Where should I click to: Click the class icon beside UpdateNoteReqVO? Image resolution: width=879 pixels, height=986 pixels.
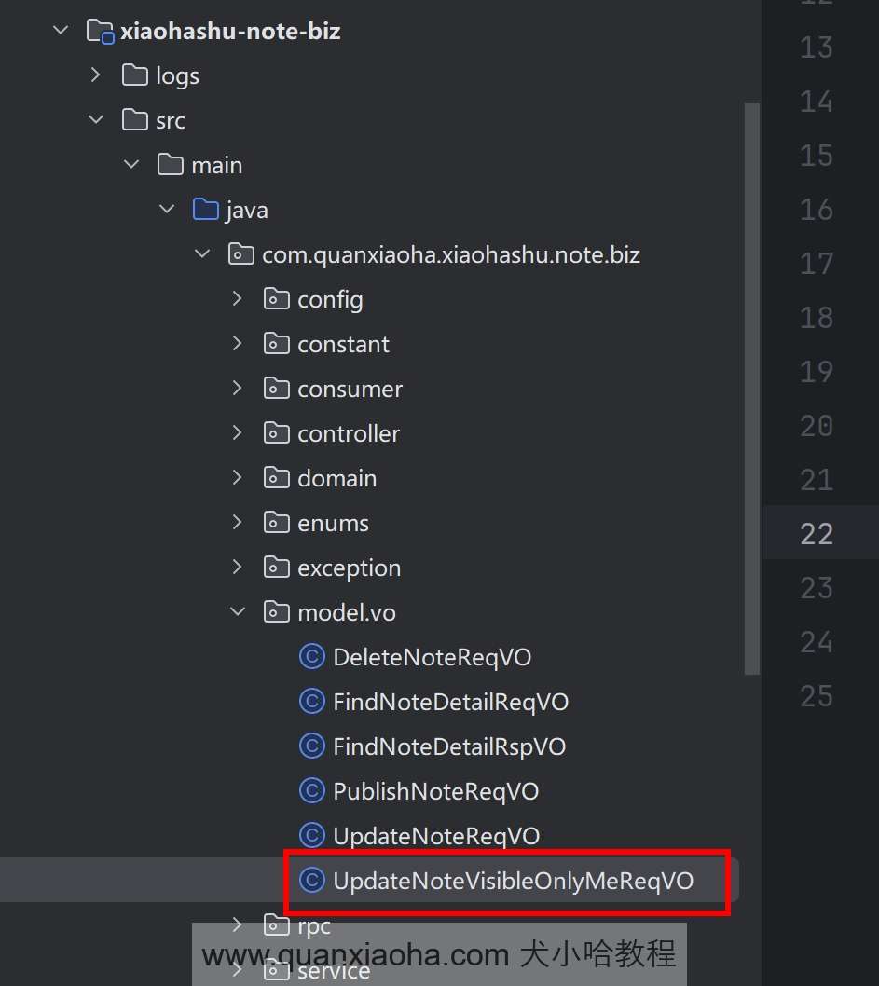tap(311, 836)
